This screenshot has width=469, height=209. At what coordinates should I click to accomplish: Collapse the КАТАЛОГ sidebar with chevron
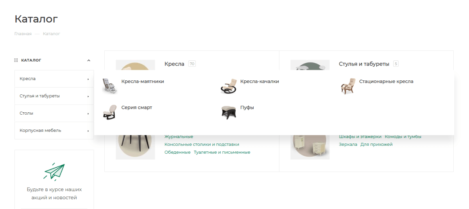pyautogui.click(x=89, y=60)
